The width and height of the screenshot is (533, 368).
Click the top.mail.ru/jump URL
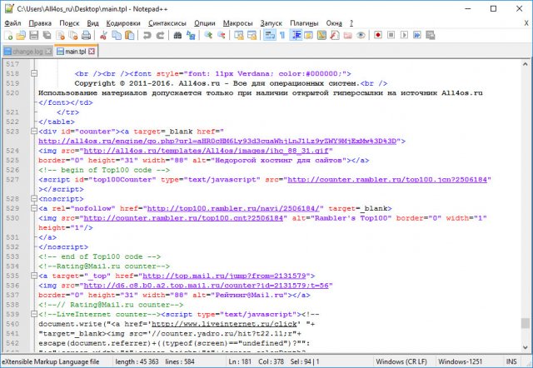(x=224, y=276)
